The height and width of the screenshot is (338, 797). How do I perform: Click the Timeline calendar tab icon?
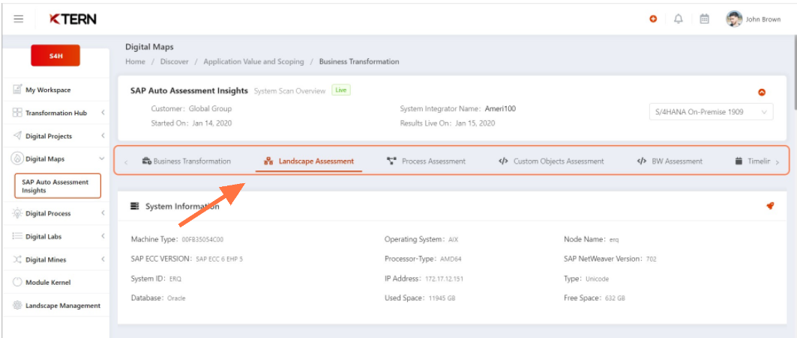pyautogui.click(x=739, y=161)
